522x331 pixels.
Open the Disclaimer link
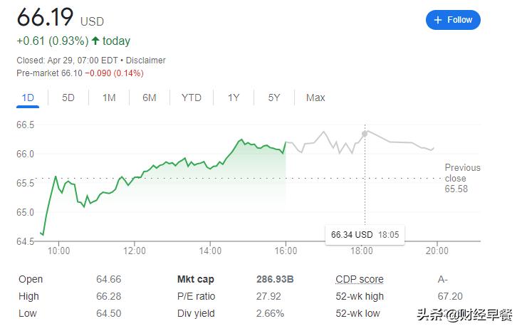[145, 61]
